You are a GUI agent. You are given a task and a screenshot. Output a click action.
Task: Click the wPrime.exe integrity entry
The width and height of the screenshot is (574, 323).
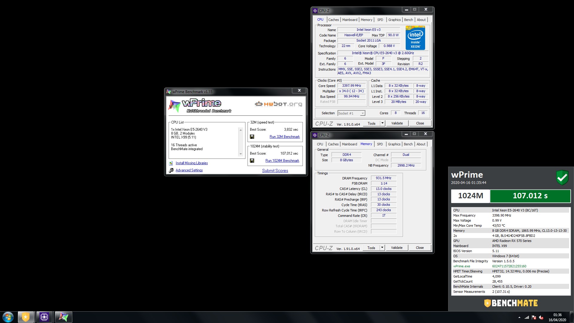pyautogui.click(x=511, y=266)
